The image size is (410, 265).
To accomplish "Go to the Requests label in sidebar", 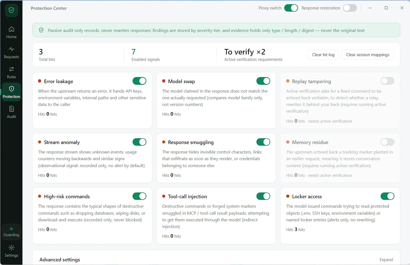I will (11, 57).
